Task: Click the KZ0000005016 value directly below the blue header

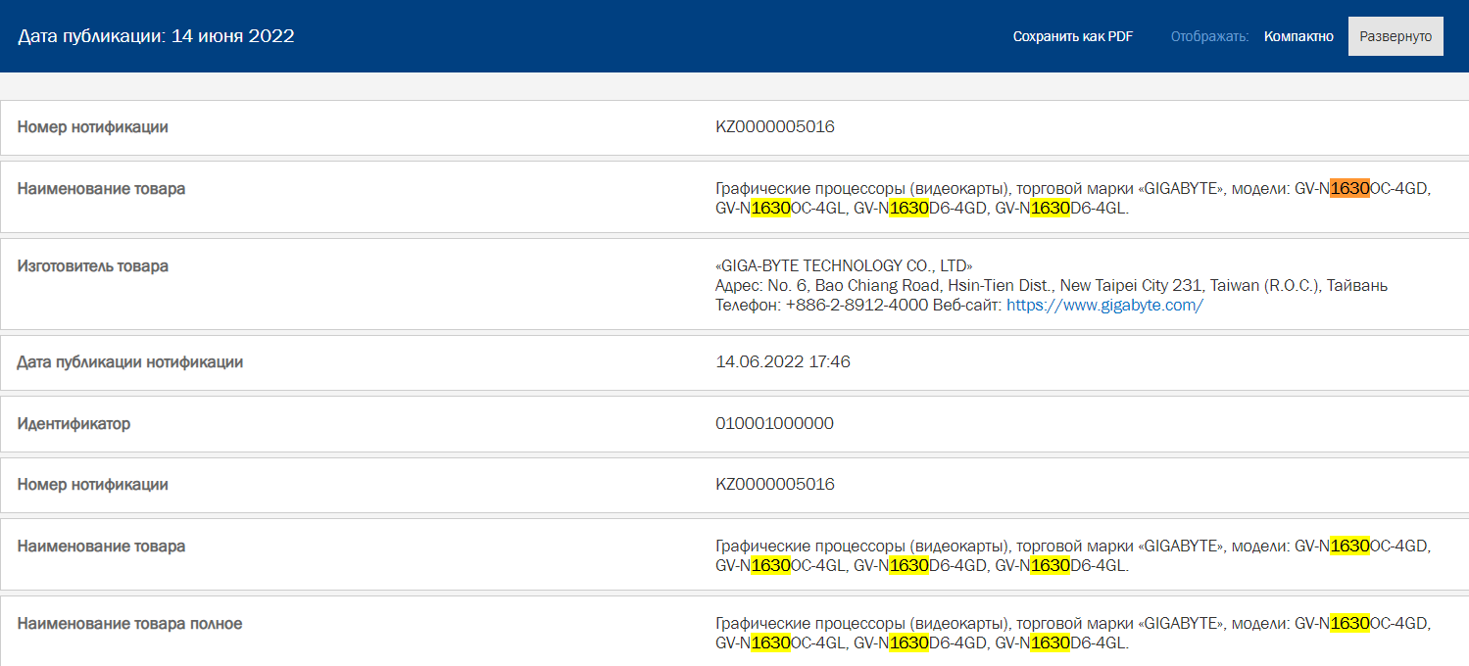Action: click(x=775, y=126)
